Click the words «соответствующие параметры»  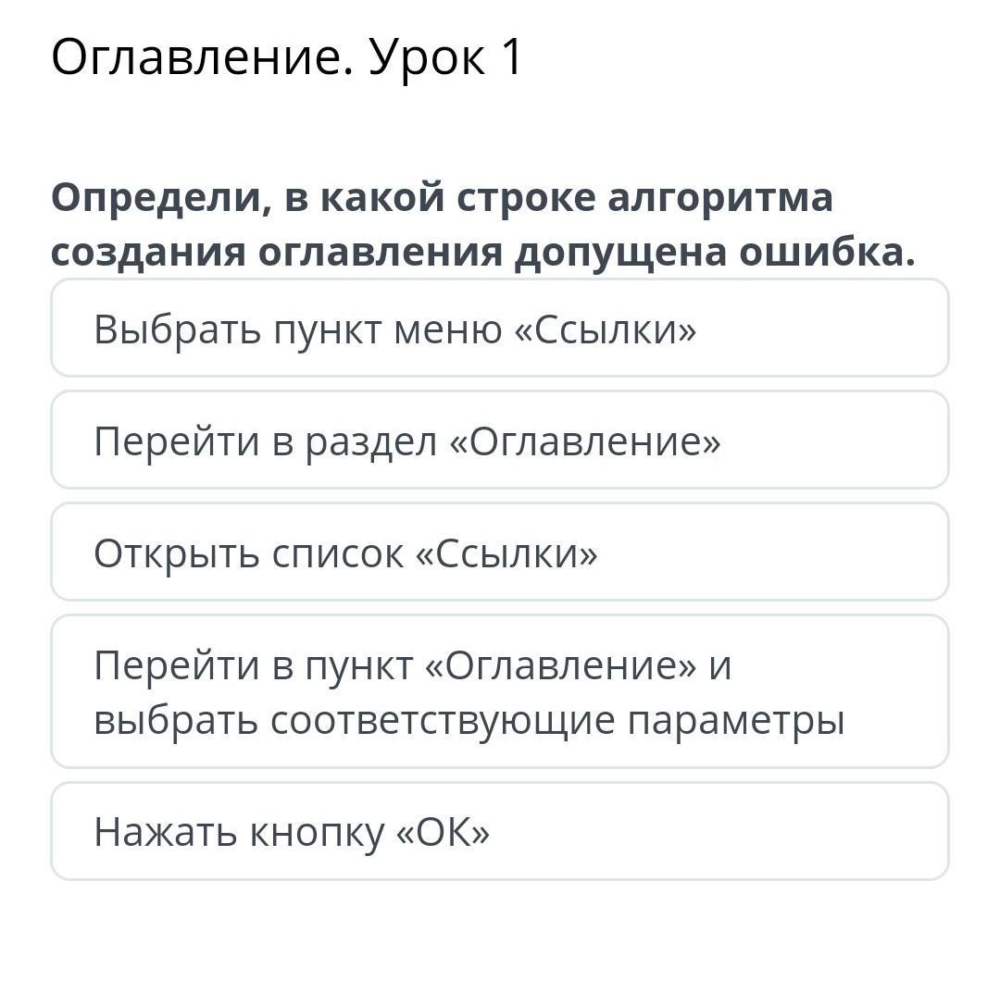click(558, 722)
